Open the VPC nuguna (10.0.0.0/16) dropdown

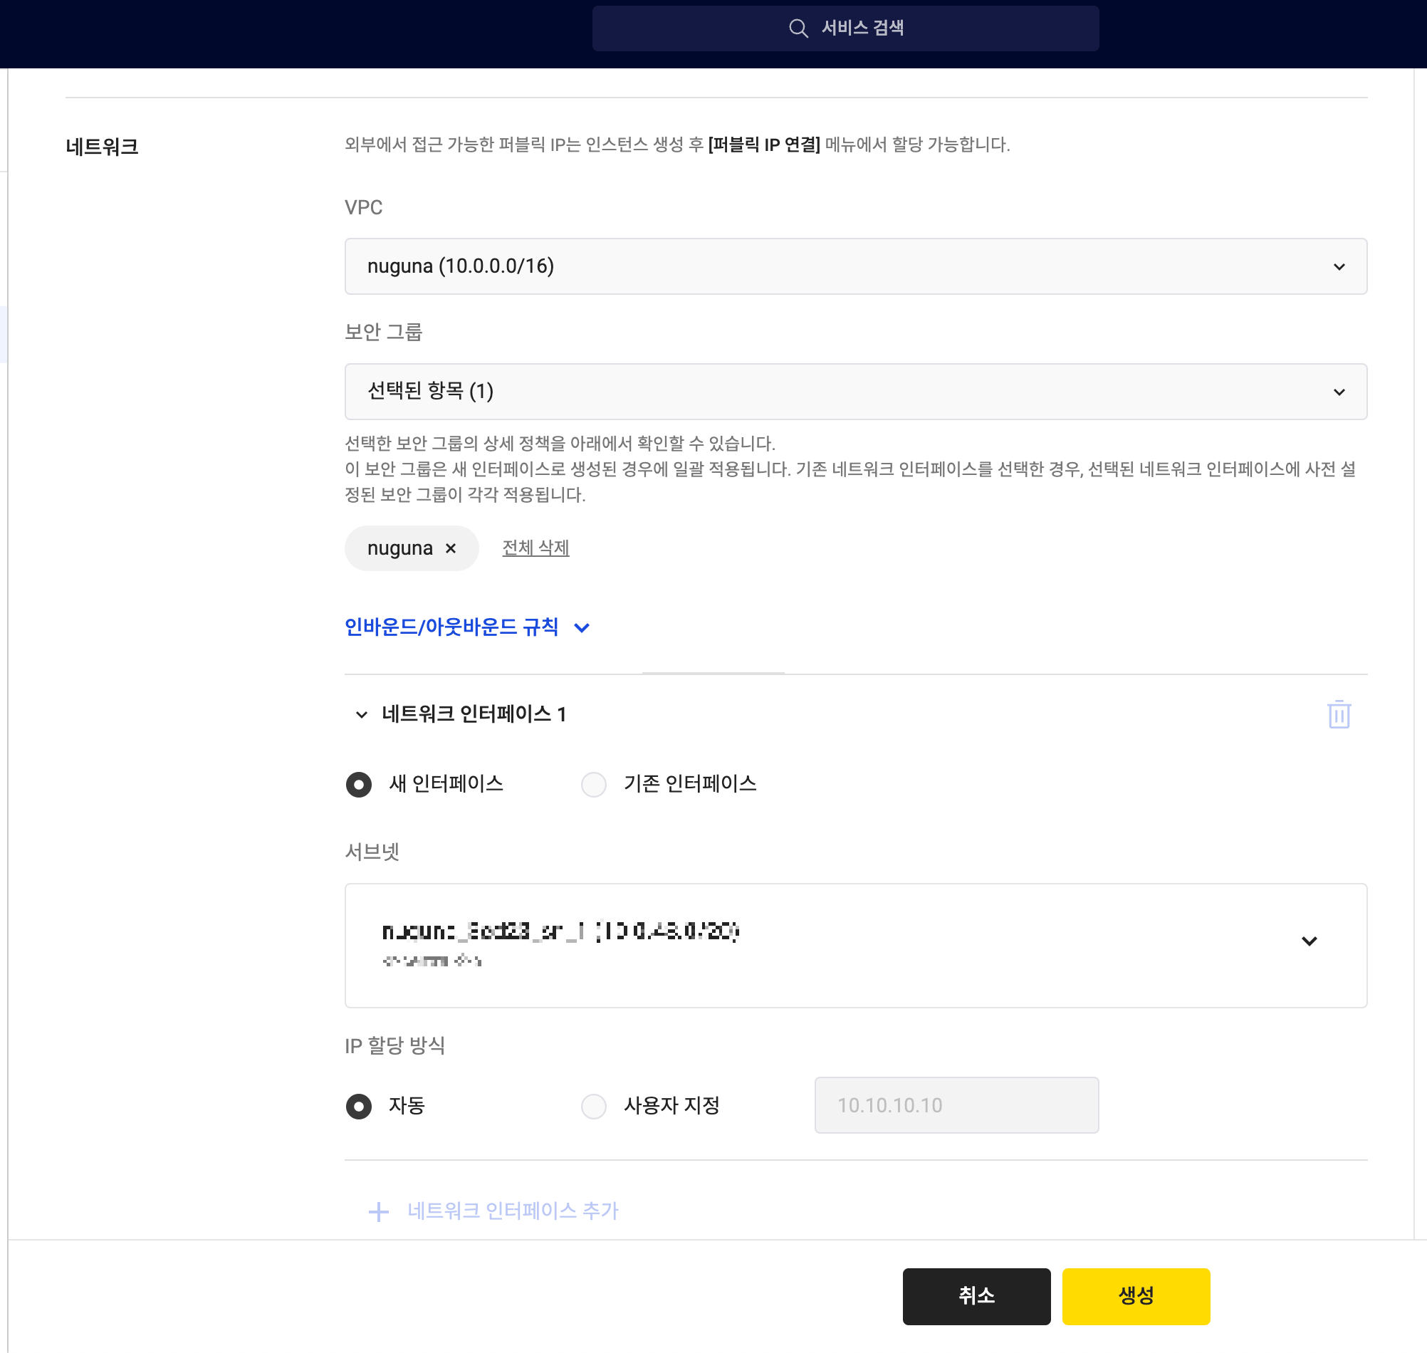click(793, 266)
